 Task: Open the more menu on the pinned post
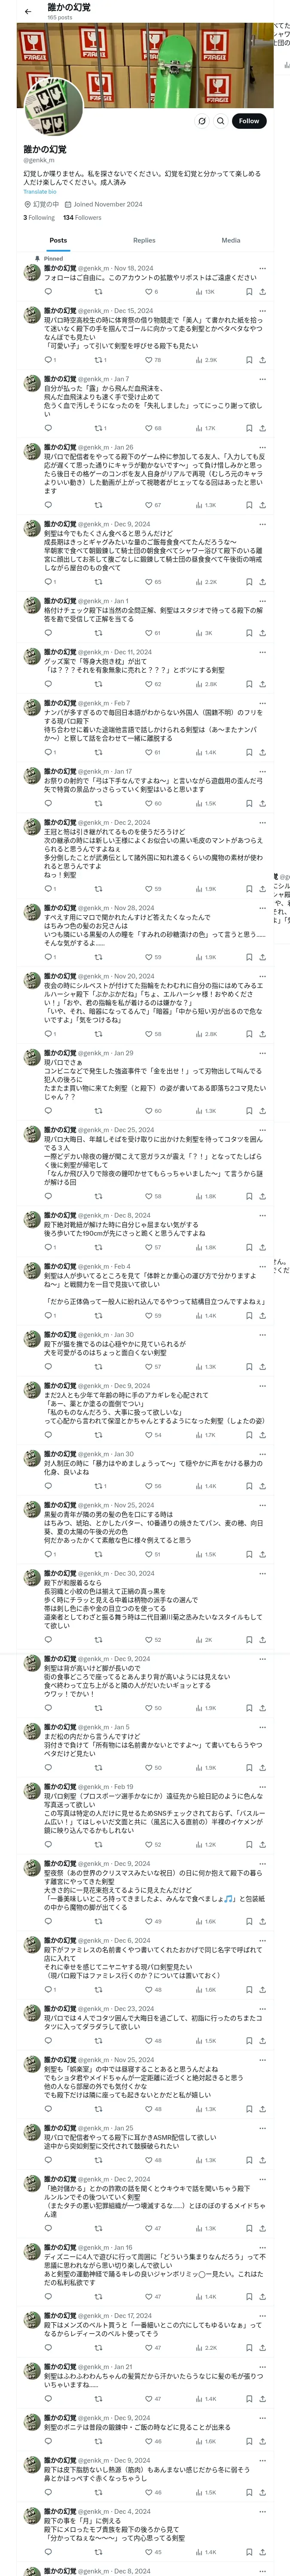click(262, 268)
